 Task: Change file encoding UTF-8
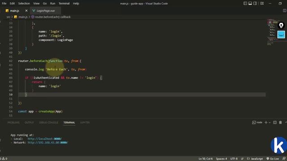[x=234, y=159]
